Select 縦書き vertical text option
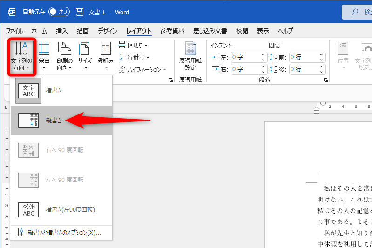The width and height of the screenshot is (372, 248). (61, 121)
